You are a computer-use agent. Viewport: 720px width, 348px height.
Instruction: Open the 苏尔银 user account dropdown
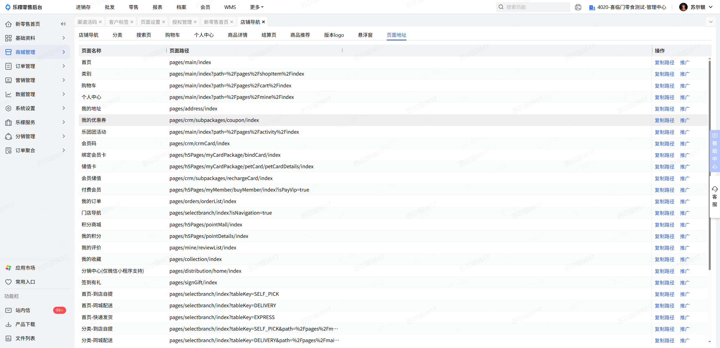697,7
